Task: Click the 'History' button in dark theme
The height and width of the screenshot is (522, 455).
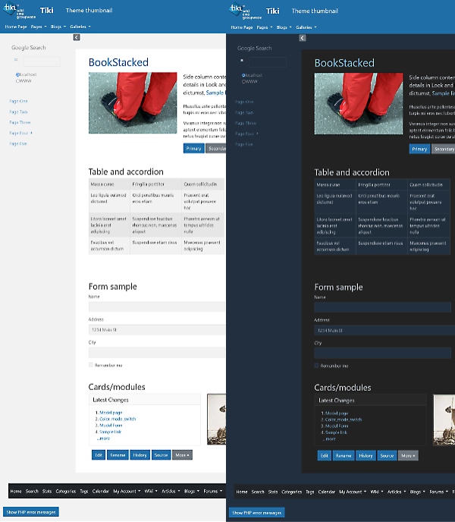Action: click(366, 455)
